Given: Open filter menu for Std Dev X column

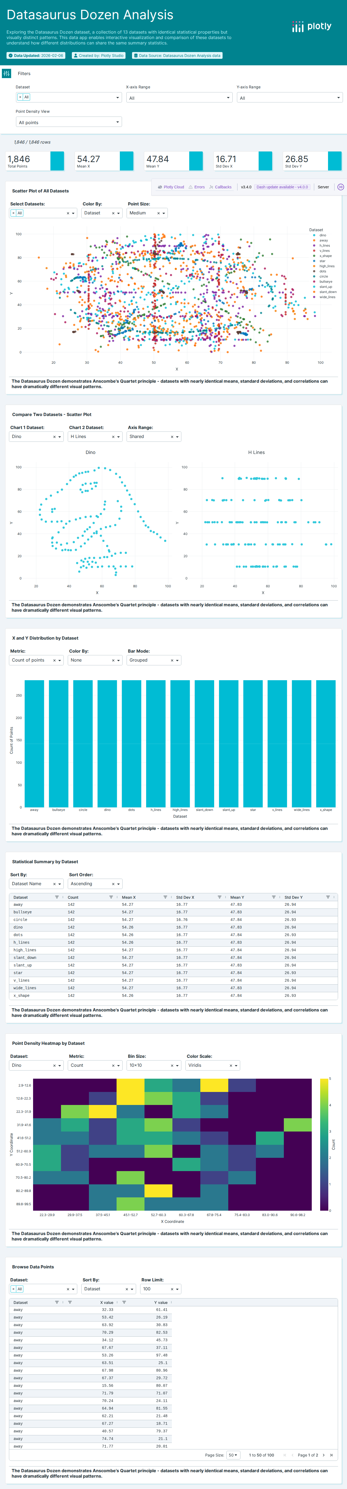Looking at the screenshot, I should (219, 897).
